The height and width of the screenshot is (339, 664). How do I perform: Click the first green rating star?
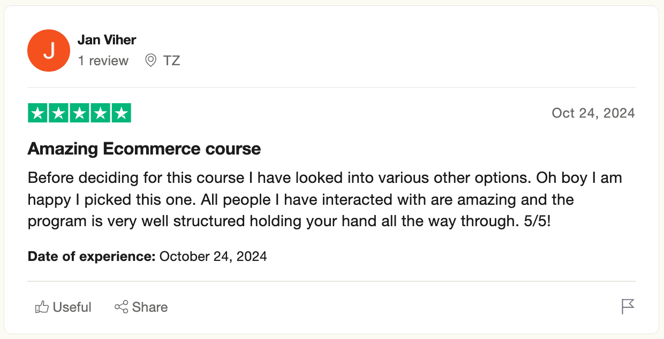click(37, 113)
